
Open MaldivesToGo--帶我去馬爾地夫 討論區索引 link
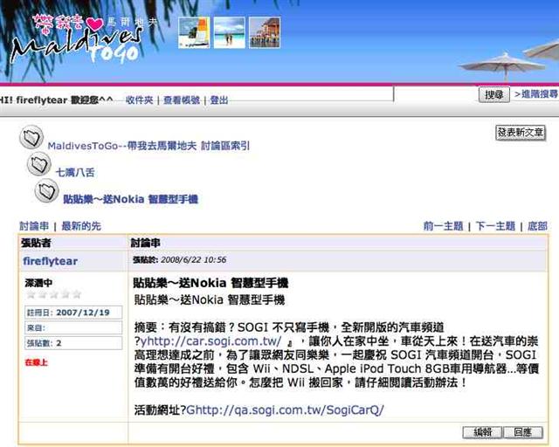(x=148, y=146)
